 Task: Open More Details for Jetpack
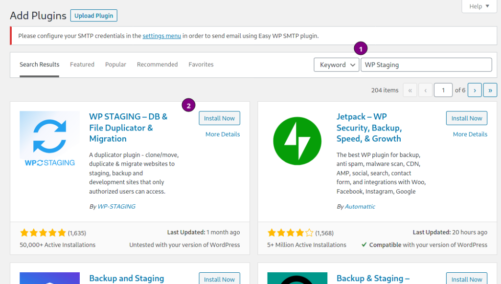(470, 134)
